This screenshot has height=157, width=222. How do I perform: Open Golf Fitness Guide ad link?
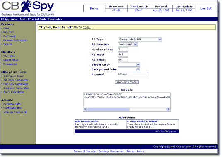pos(87,121)
